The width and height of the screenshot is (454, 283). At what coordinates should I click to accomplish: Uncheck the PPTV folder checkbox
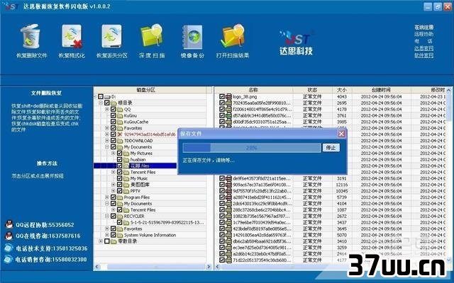pyautogui.click(x=120, y=191)
